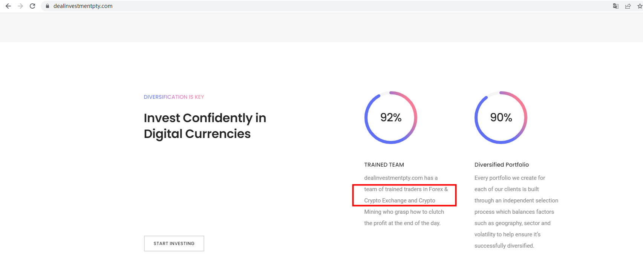This screenshot has width=643, height=265.
Task: Click the line "the profit at the end of the day"
Action: coord(402,223)
